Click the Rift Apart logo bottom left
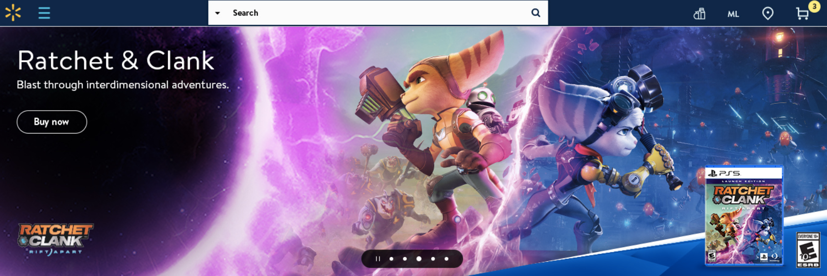Image resolution: width=827 pixels, height=276 pixels. (55, 239)
